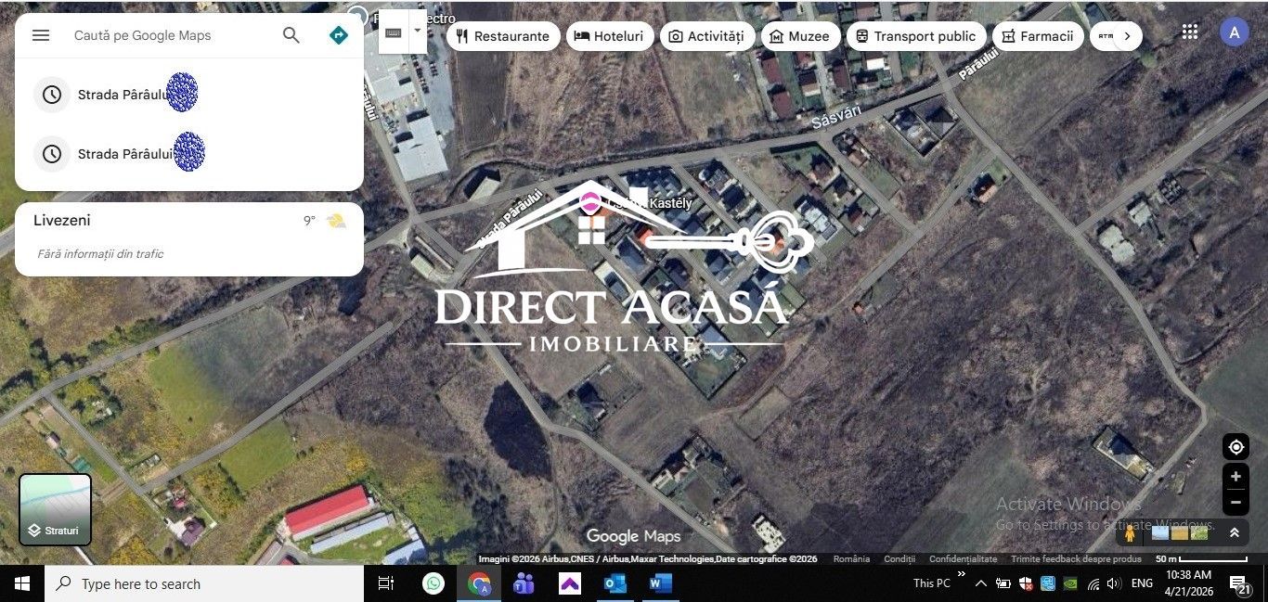Open the Condiții footer link
The height and width of the screenshot is (602, 1268).
(x=899, y=559)
